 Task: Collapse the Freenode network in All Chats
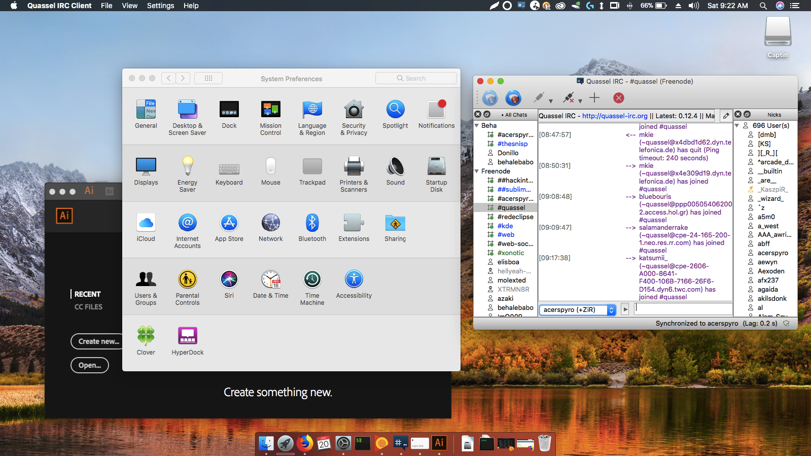click(x=477, y=171)
